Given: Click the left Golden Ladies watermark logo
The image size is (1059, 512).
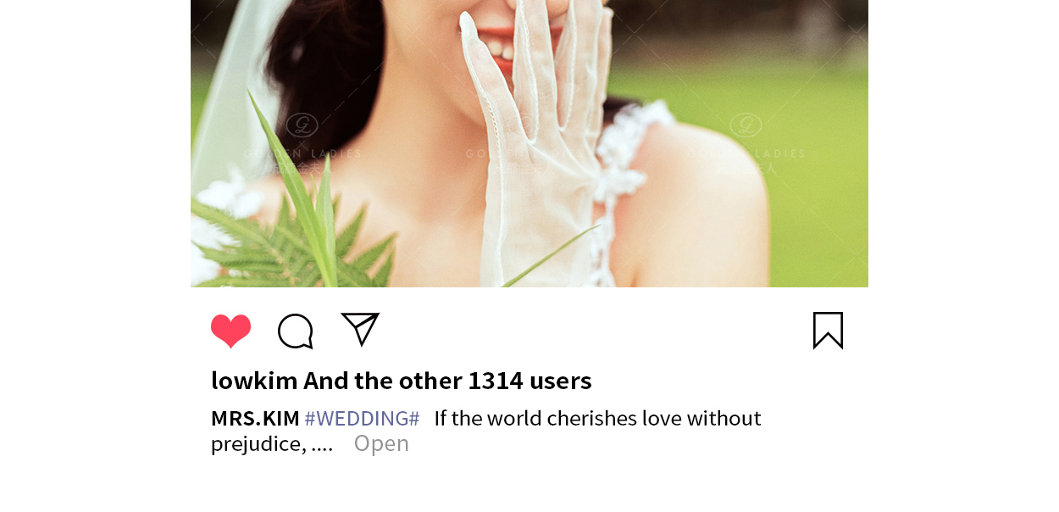Looking at the screenshot, I should tap(302, 125).
